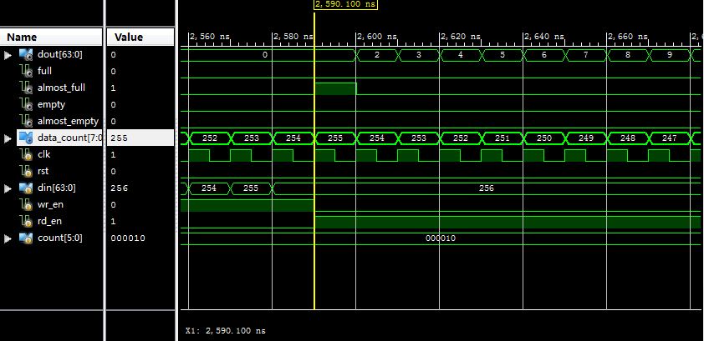Expand the din[63:0] bus signal

[x=8, y=189]
